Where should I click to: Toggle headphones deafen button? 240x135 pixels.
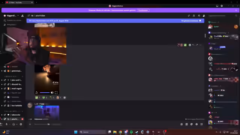click(x=13, y=124)
